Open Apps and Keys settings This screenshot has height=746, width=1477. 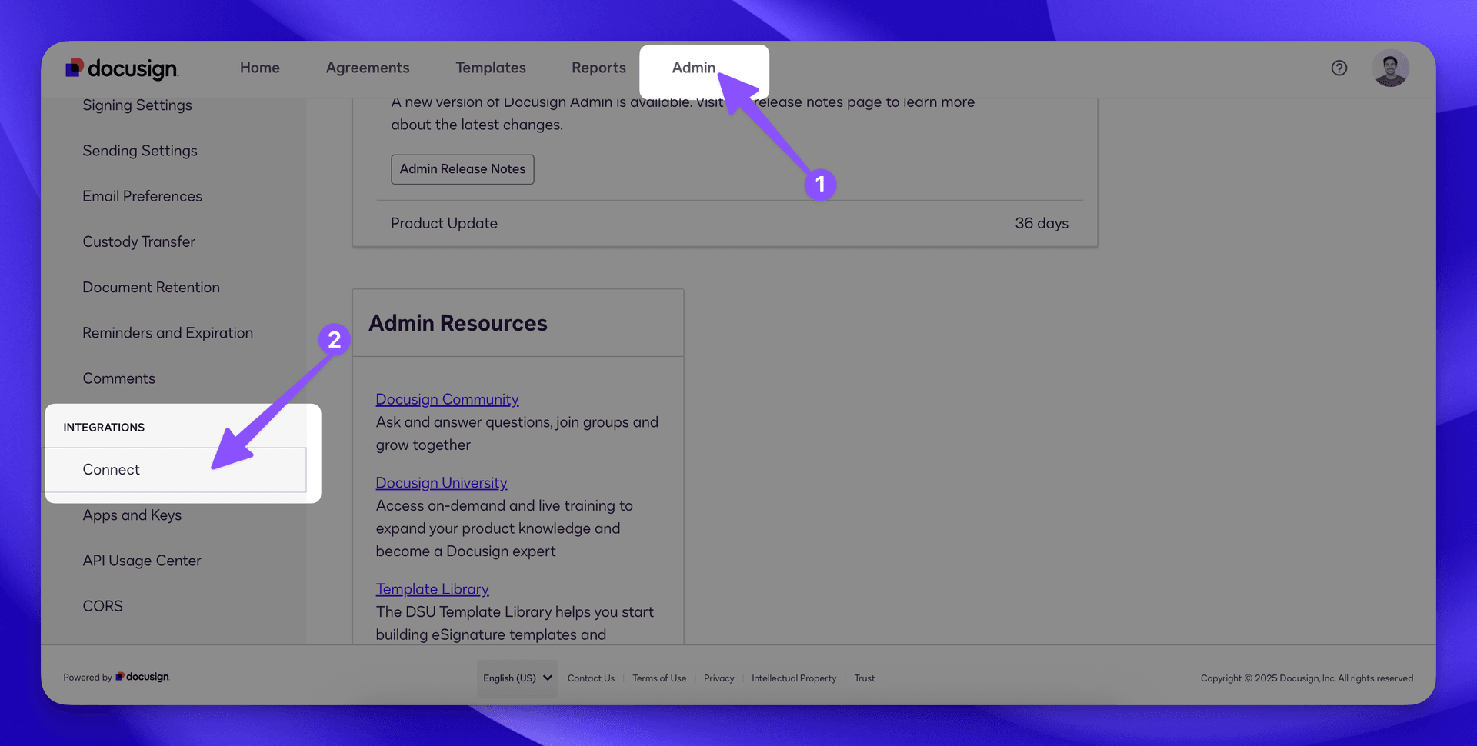tap(132, 515)
